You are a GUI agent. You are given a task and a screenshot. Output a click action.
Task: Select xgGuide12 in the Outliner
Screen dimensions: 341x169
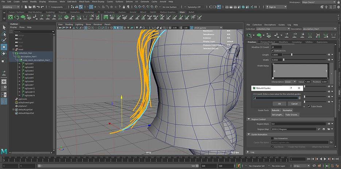(30, 88)
